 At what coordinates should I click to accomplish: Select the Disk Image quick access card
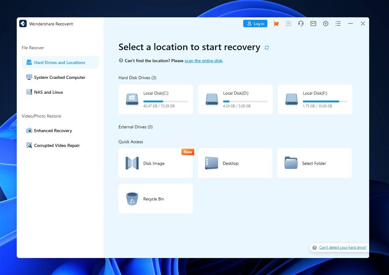tap(156, 163)
